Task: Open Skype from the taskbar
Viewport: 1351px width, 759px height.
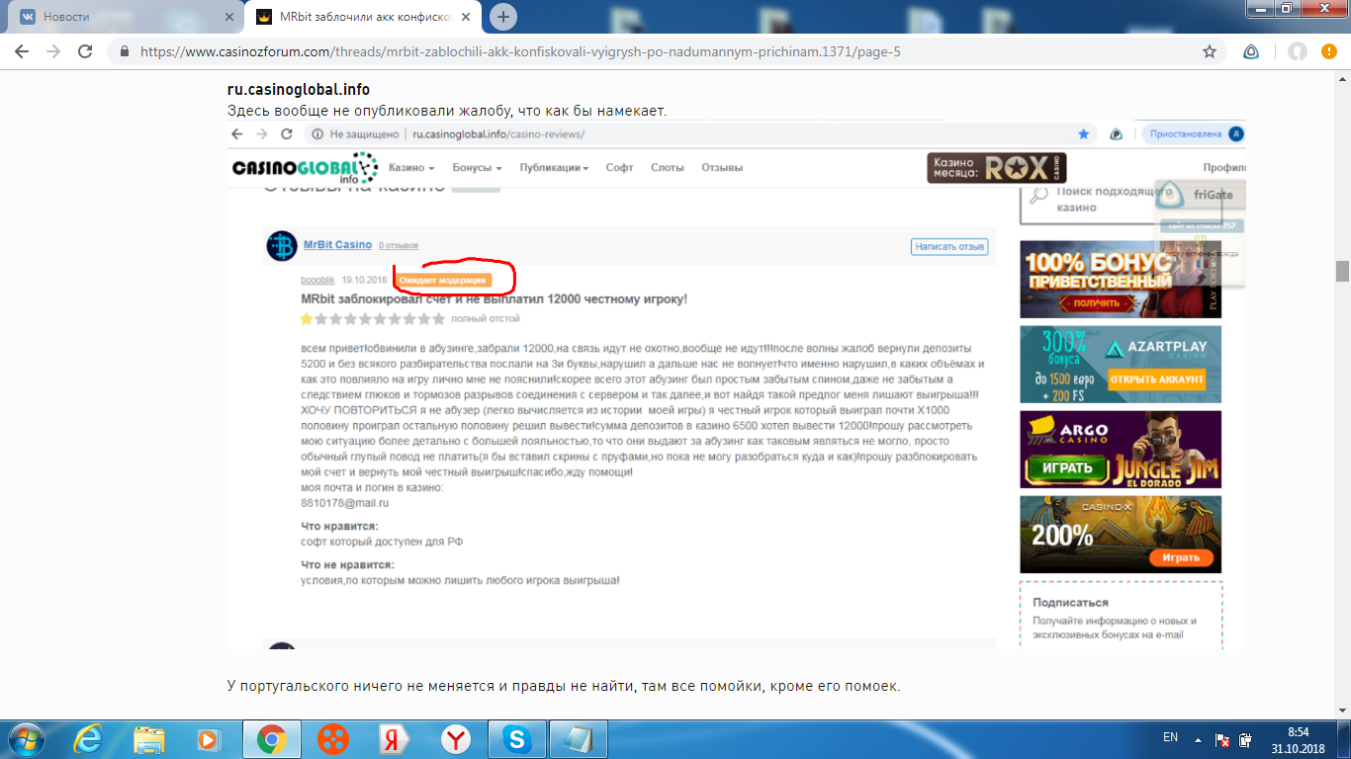Action: click(x=517, y=739)
